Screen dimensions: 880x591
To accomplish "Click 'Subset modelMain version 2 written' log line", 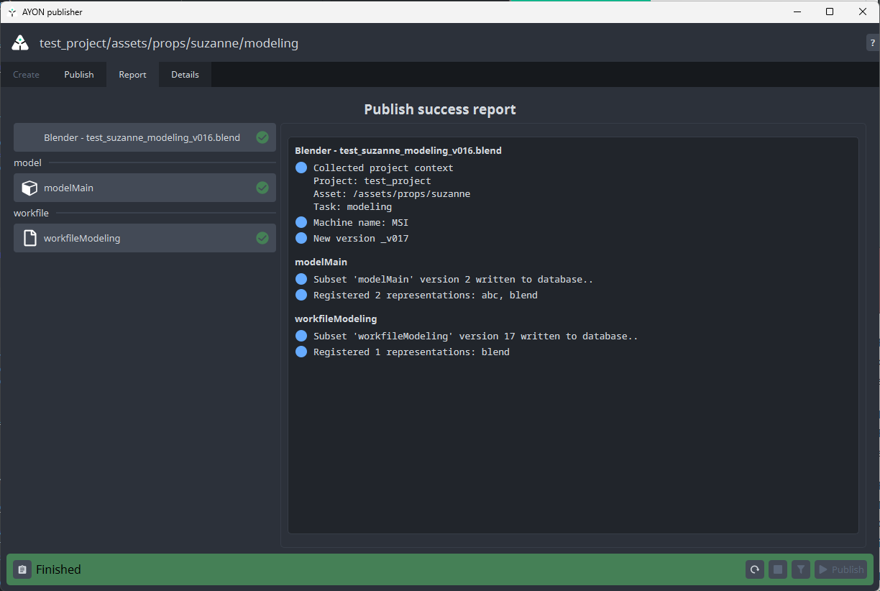I will pyautogui.click(x=453, y=280).
